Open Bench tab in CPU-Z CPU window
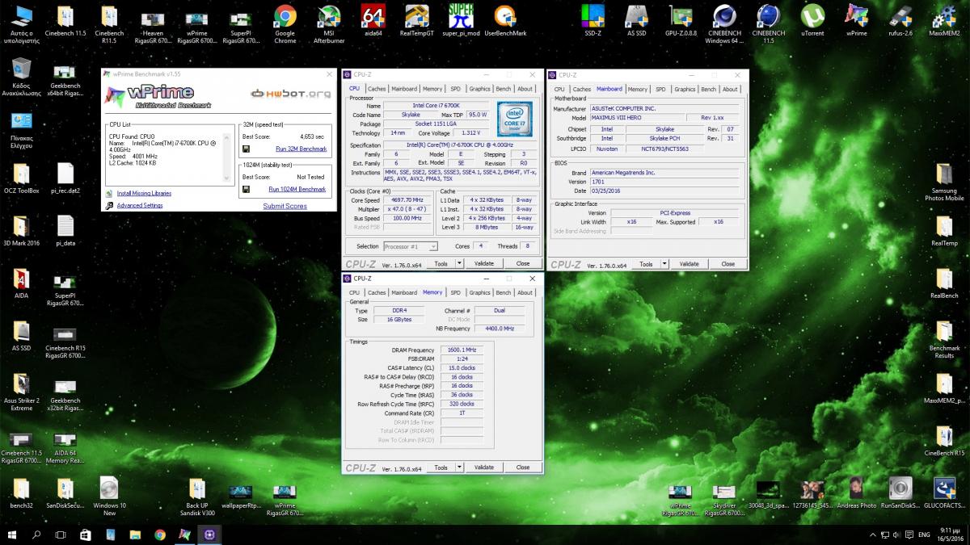 tap(503, 89)
